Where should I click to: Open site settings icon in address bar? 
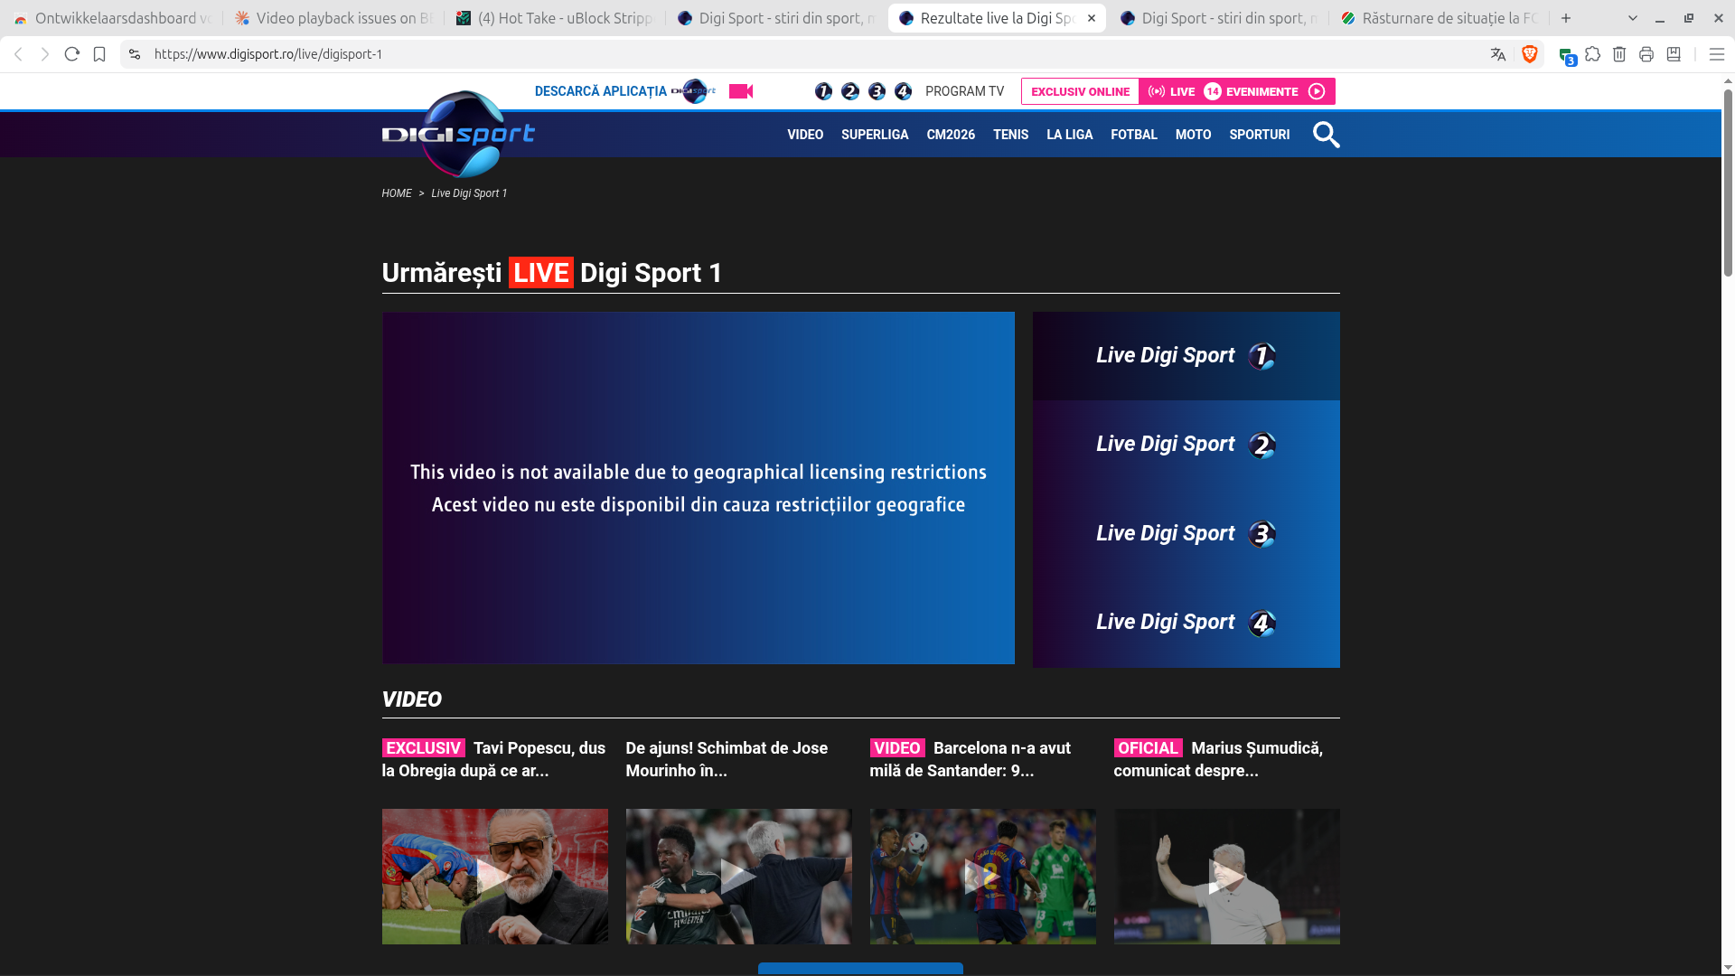[135, 54]
